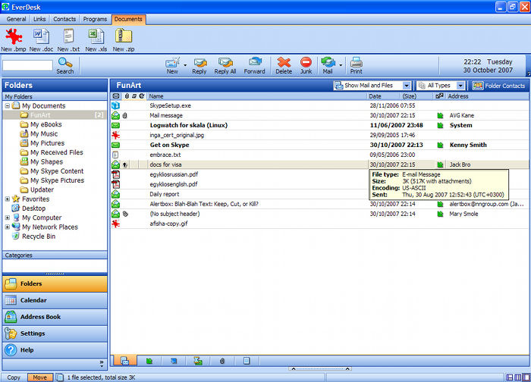Mark message as Junk
This screenshot has width=531, height=382.
pyautogui.click(x=306, y=65)
